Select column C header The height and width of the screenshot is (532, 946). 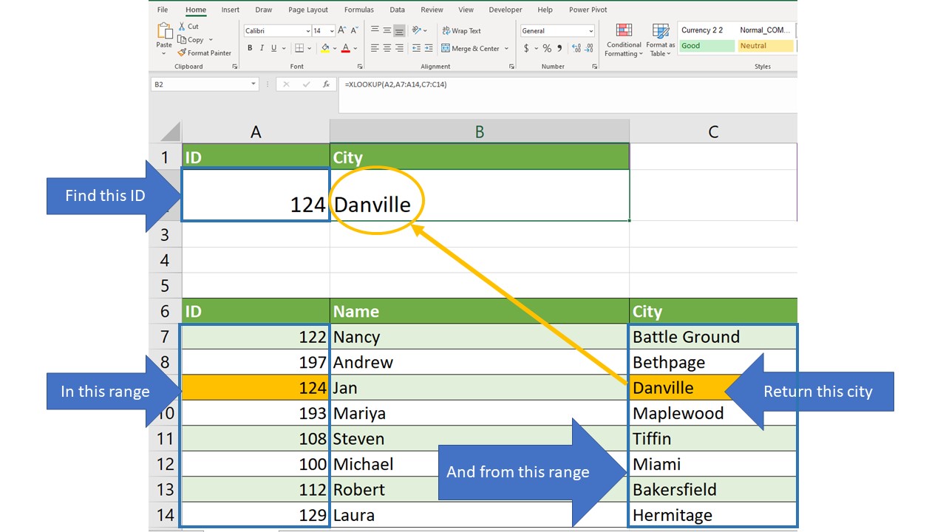coord(713,132)
